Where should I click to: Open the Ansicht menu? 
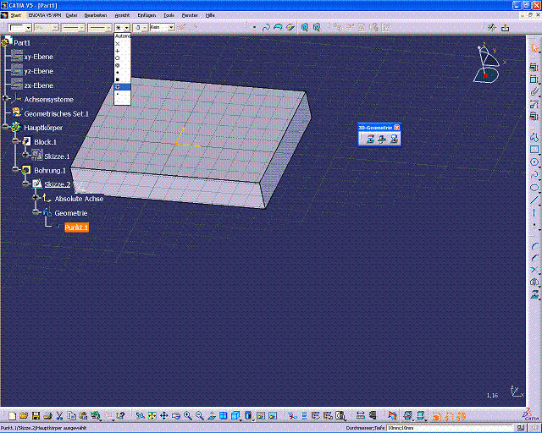click(x=122, y=15)
